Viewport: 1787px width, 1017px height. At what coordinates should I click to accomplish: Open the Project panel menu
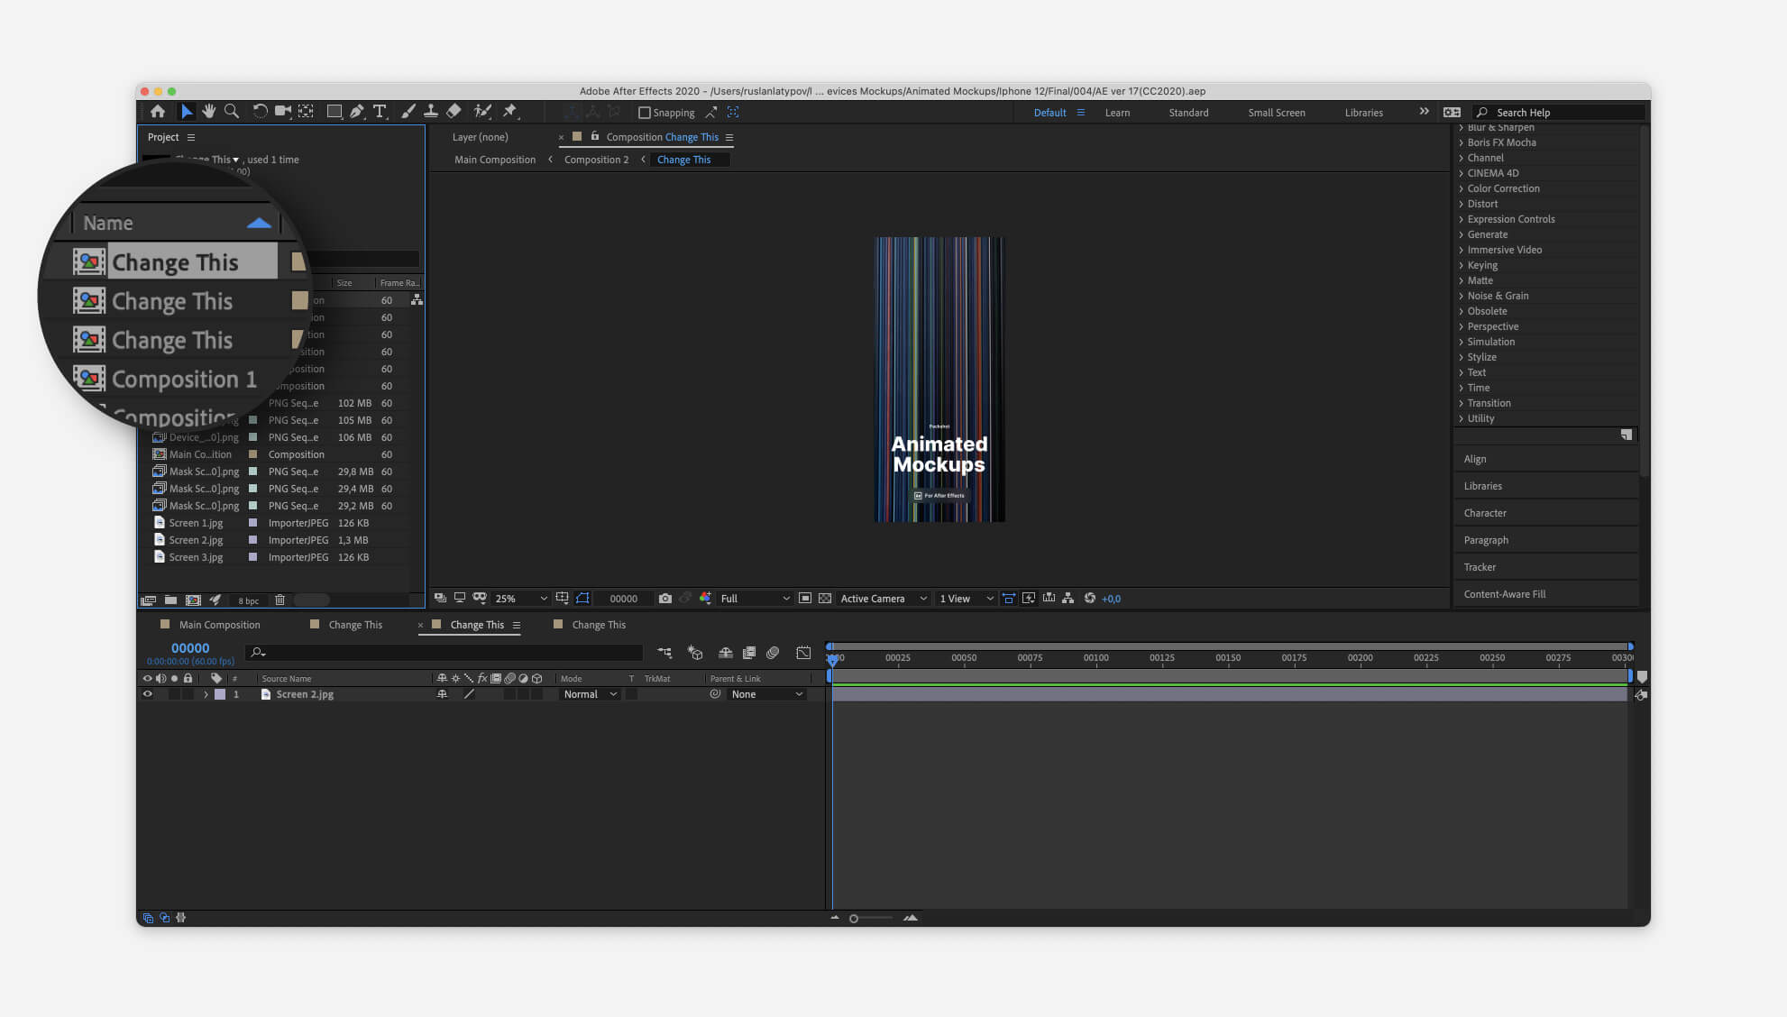190,137
